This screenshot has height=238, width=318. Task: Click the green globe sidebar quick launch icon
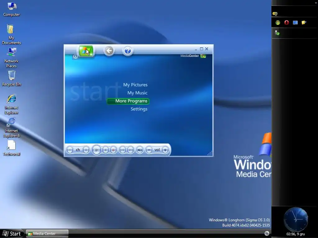pos(278,22)
